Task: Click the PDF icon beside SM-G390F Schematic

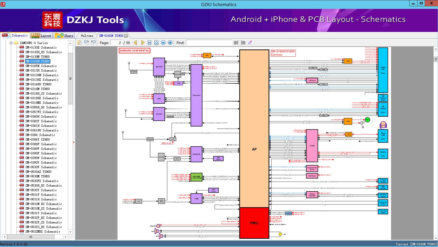Action: tap(22, 153)
